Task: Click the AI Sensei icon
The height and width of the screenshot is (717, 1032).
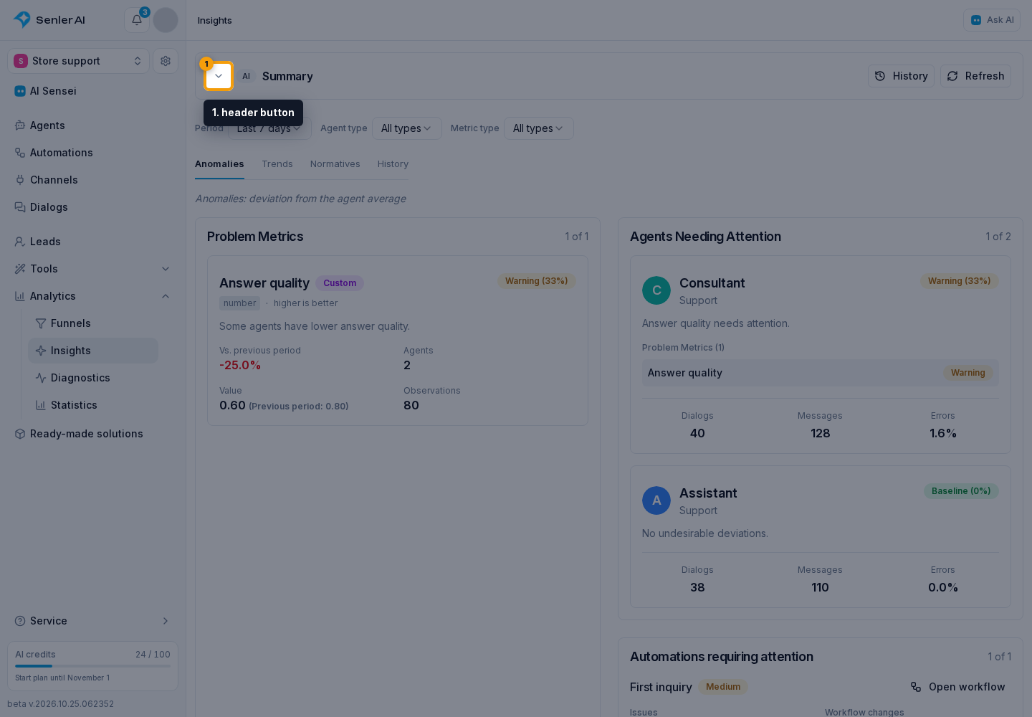Action: tap(20, 91)
